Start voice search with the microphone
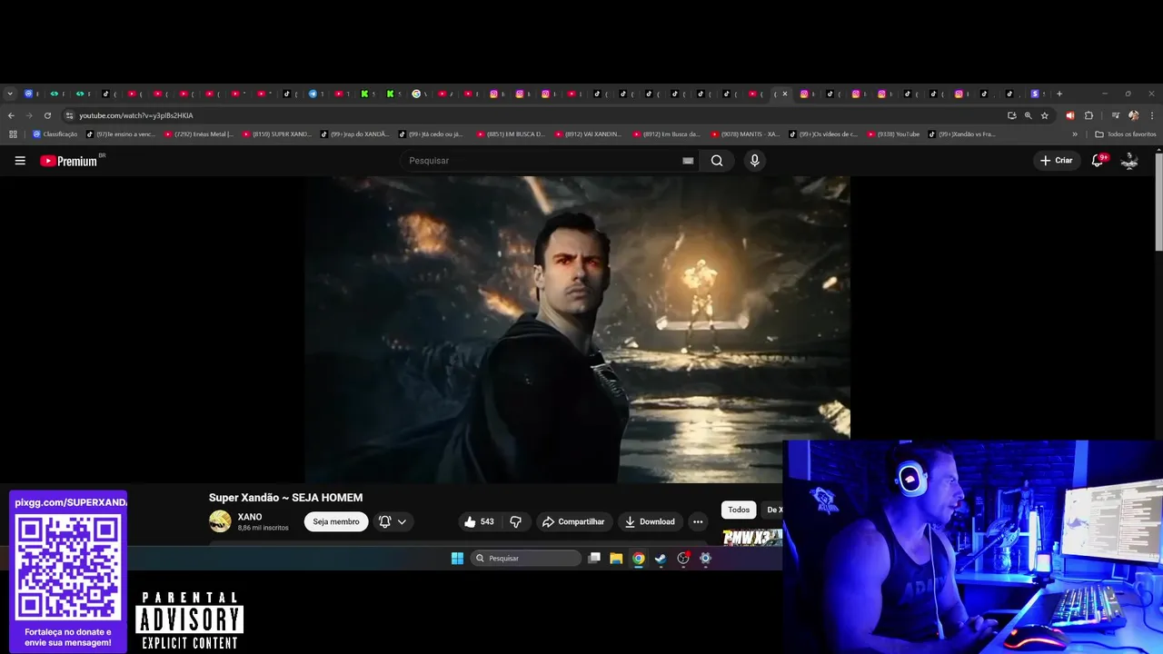 tap(754, 161)
